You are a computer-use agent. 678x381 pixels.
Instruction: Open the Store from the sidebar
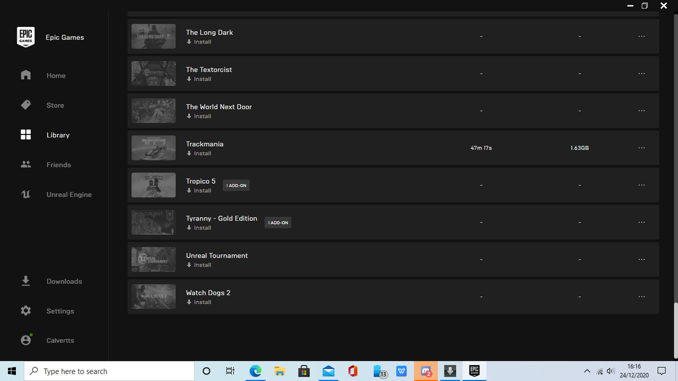pos(42,105)
